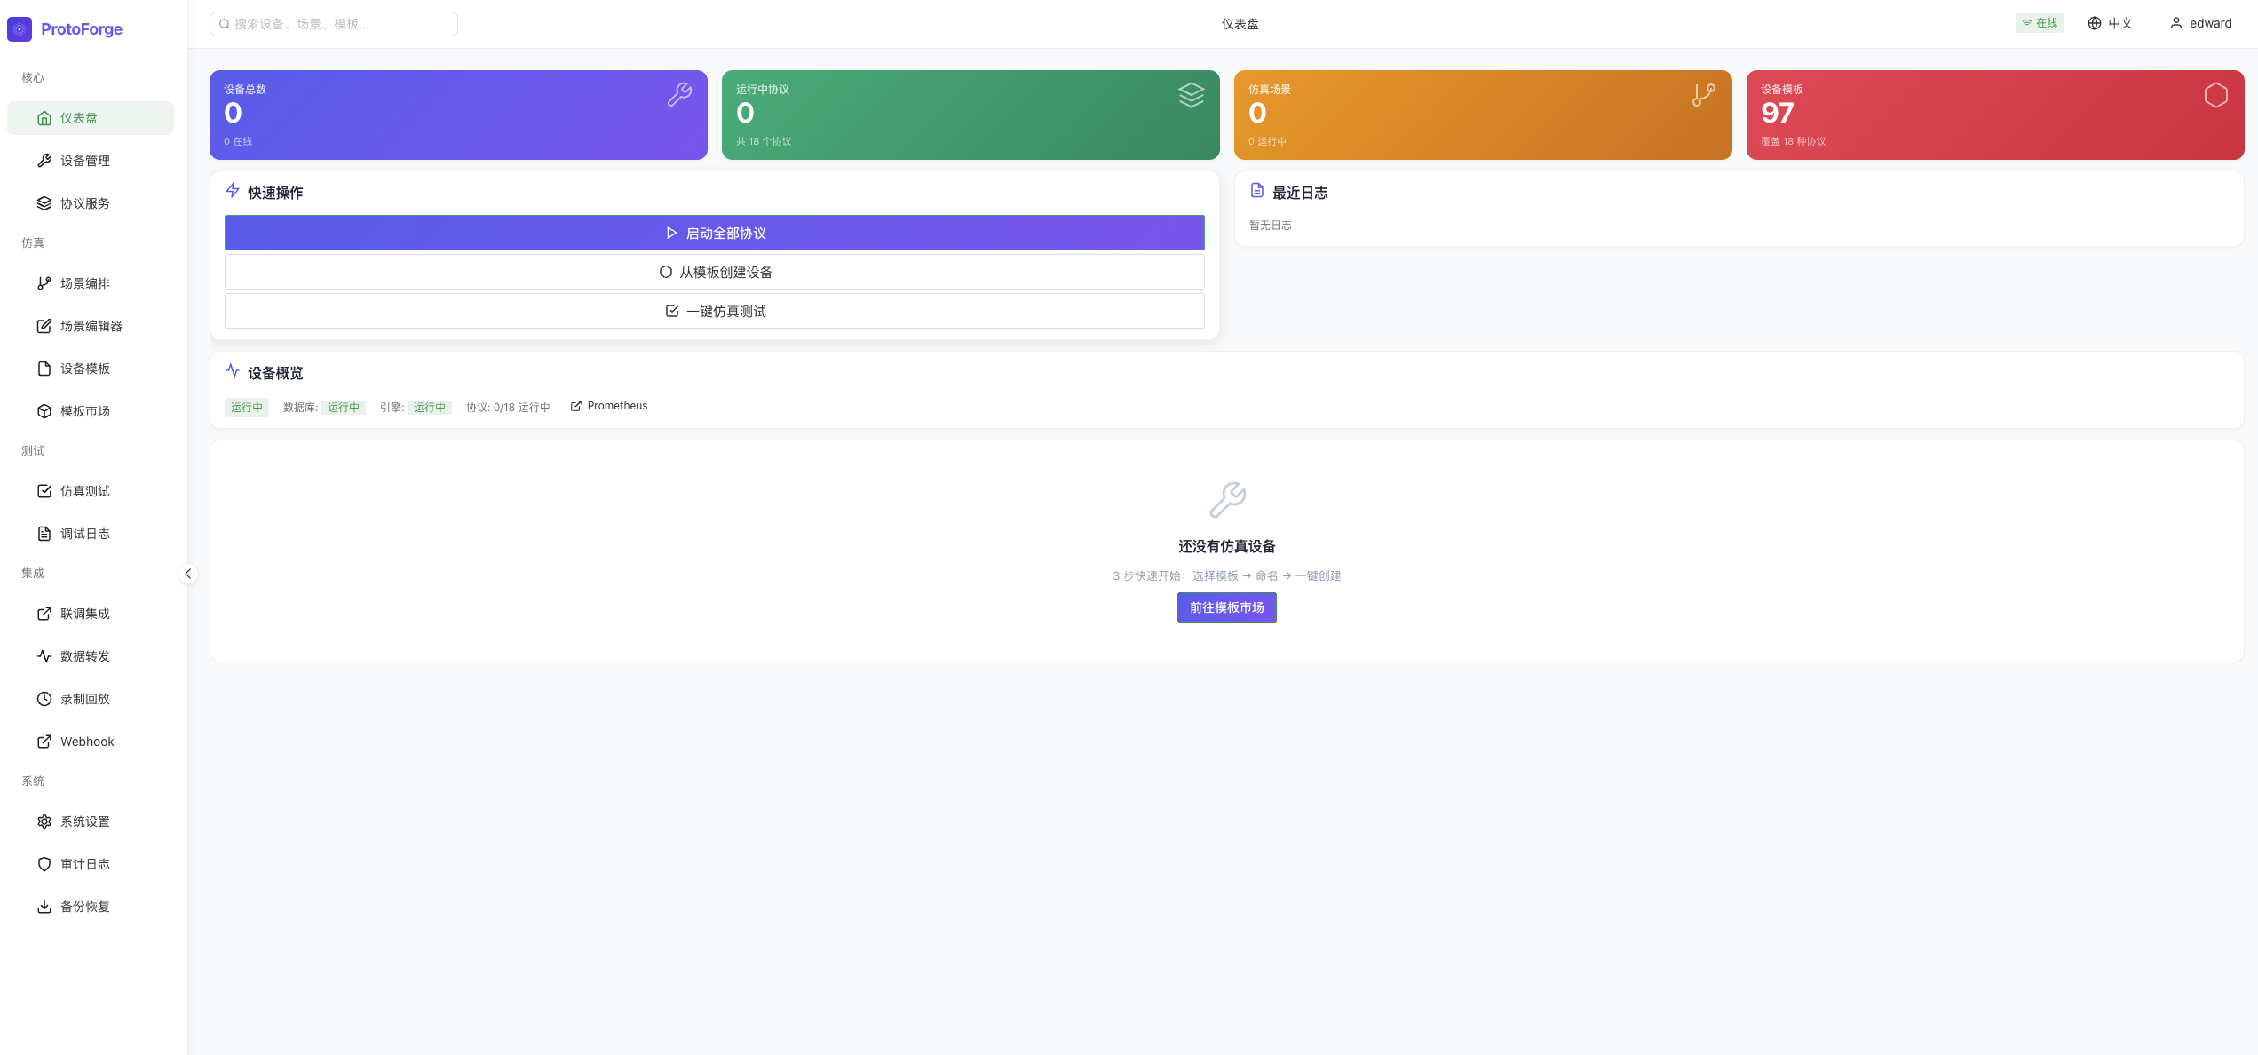Click the user avatar icon beside edward
This screenshot has width=2258, height=1055.
pos(2176,23)
